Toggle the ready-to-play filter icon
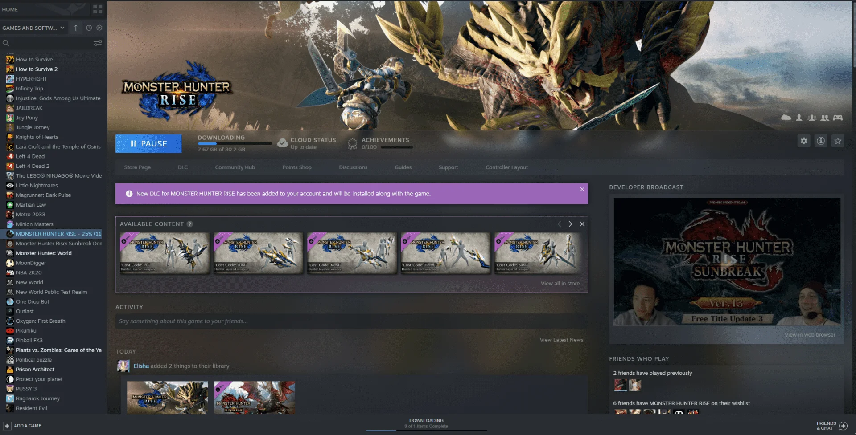Viewport: 856px width, 435px height. 99,28
